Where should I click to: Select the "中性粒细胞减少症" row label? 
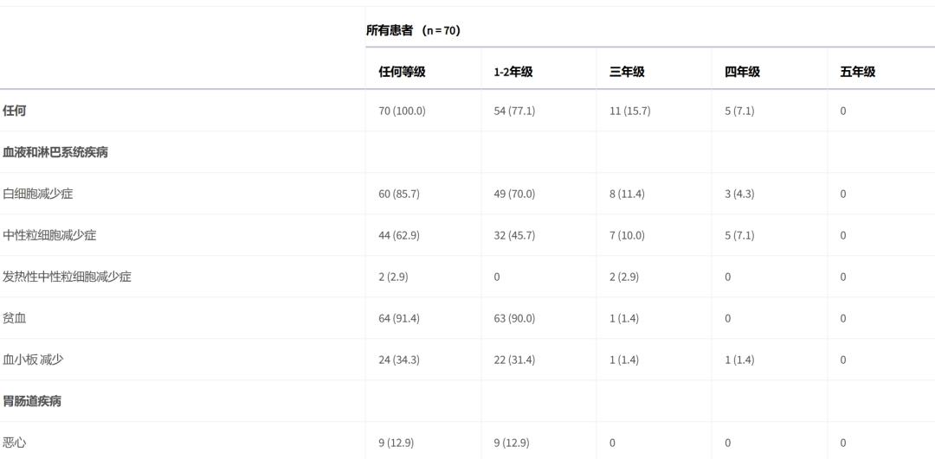(49, 235)
